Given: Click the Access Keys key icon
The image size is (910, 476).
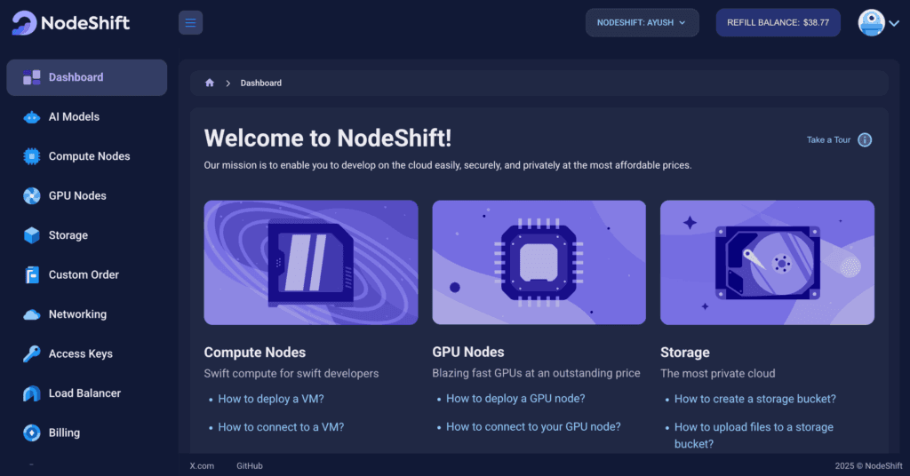Looking at the screenshot, I should (x=32, y=353).
